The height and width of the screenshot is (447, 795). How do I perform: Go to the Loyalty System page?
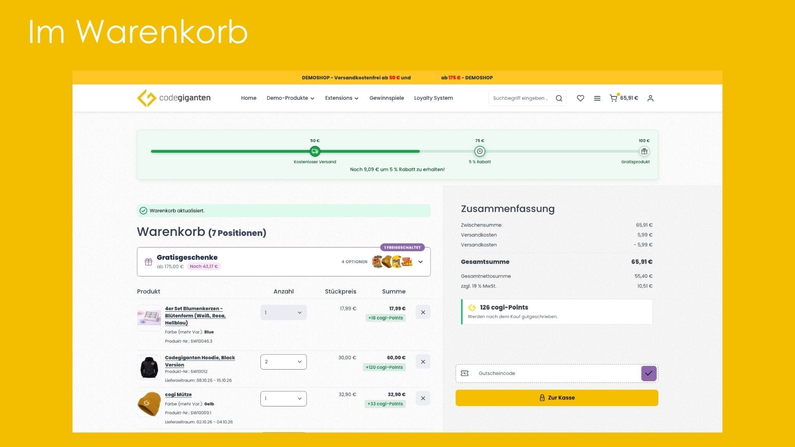pos(434,98)
